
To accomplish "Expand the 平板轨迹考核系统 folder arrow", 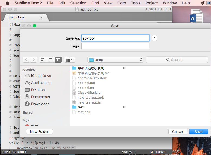I will click(124, 68).
